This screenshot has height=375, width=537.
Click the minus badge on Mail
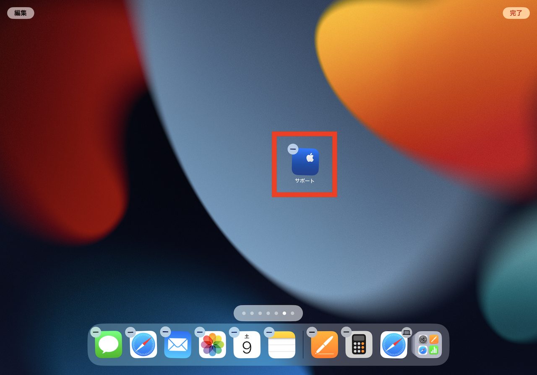click(165, 332)
